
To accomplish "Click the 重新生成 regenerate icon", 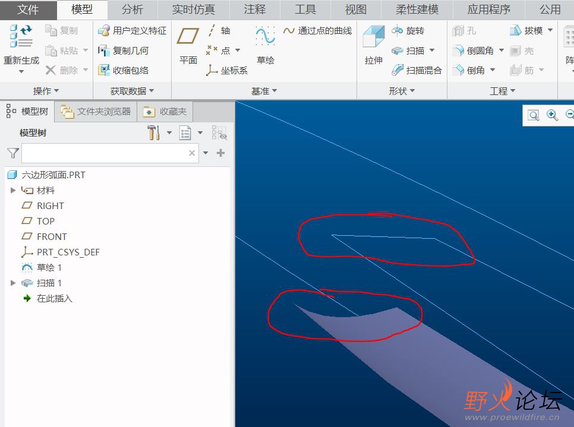I will 21,36.
